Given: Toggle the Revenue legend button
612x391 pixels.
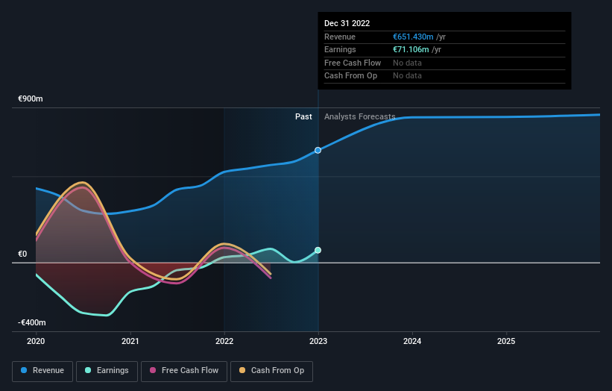Looking at the screenshot, I should pyautogui.click(x=42, y=371).
